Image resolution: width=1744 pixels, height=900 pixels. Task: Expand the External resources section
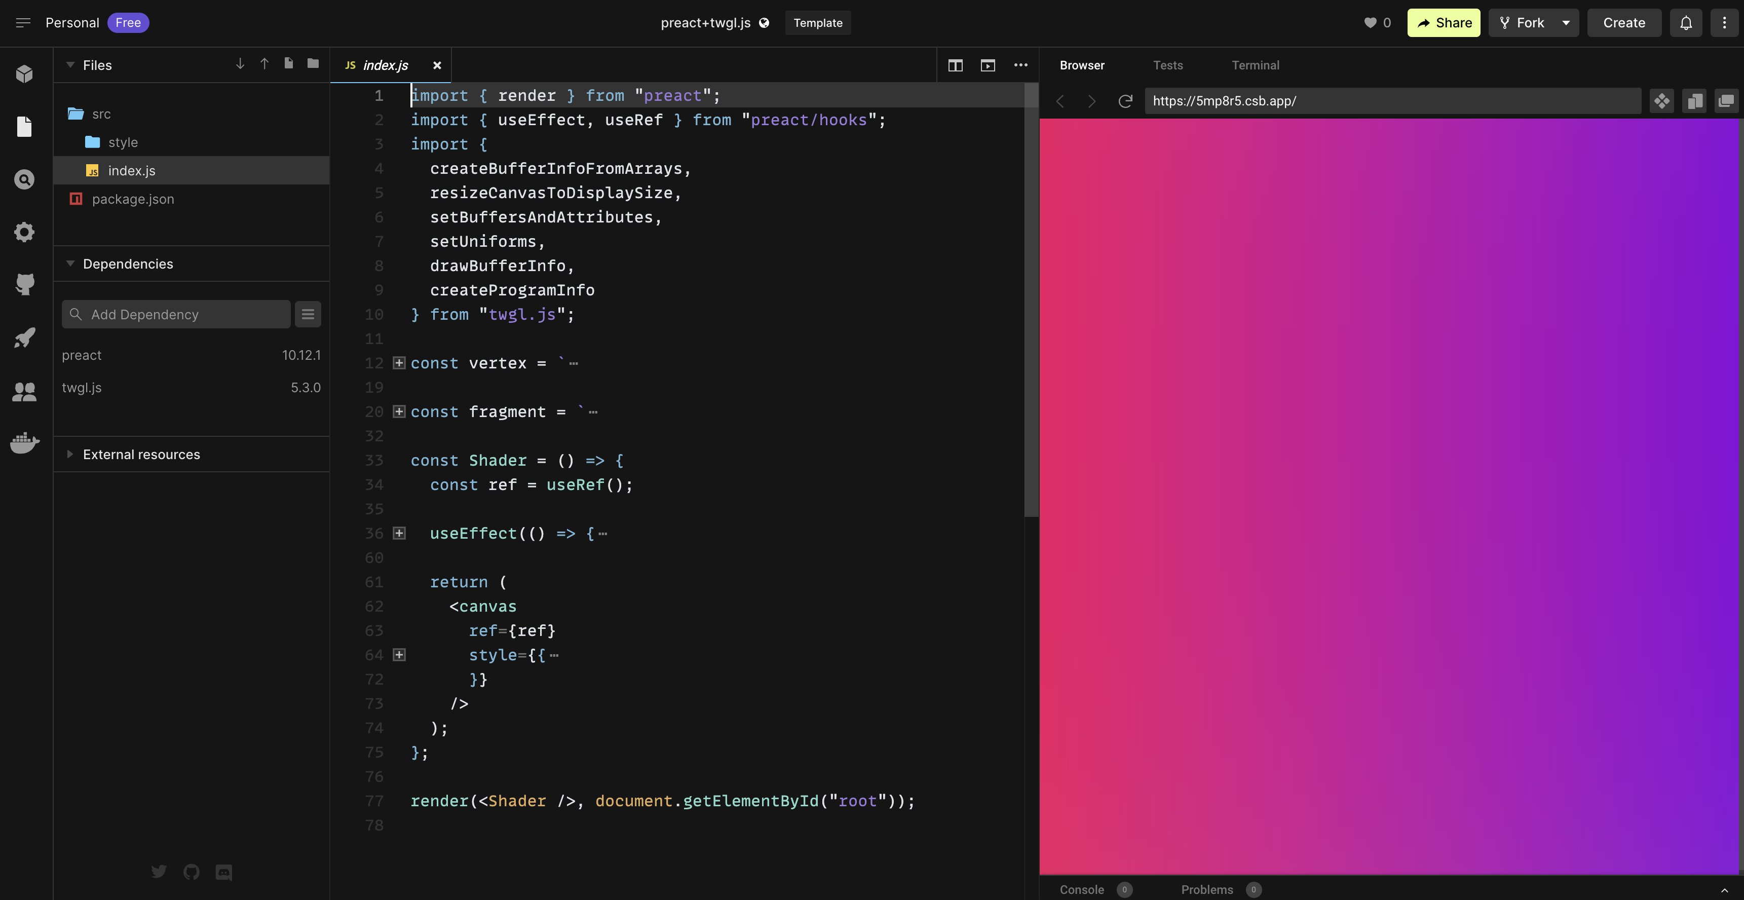pos(70,455)
